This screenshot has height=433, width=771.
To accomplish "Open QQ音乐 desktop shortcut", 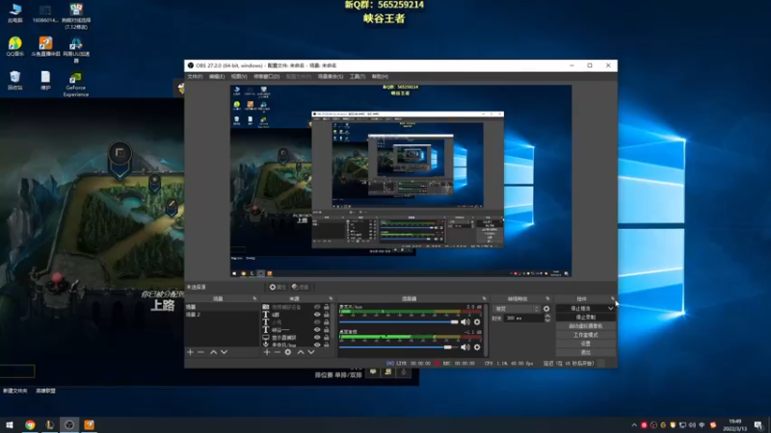I will 15,46.
